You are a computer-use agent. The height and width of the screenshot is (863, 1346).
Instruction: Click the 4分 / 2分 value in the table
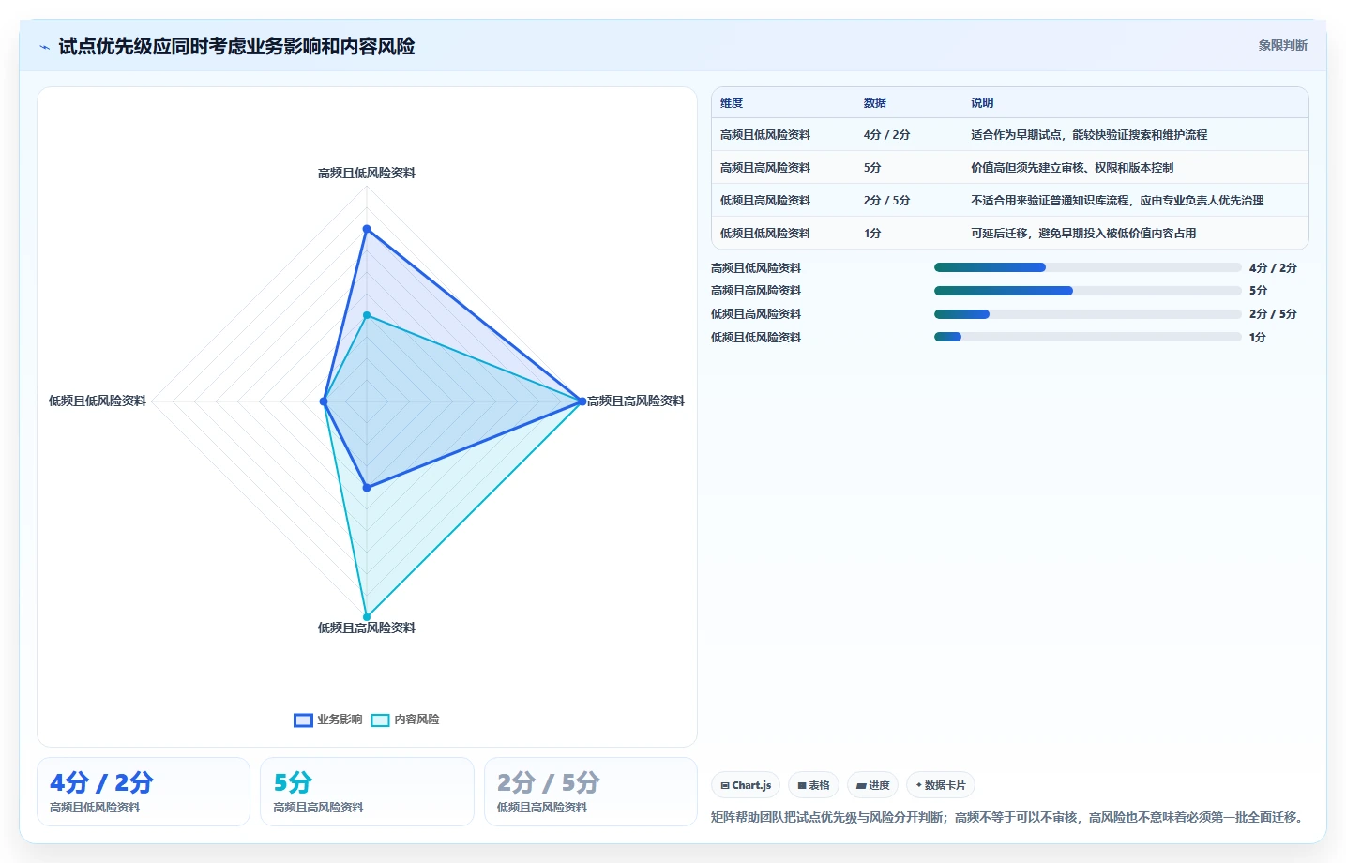[886, 135]
